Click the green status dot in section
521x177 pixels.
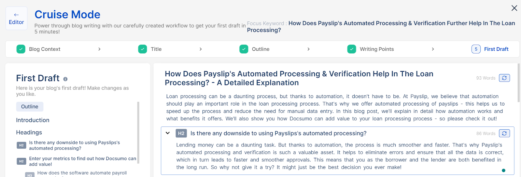pos(504,170)
